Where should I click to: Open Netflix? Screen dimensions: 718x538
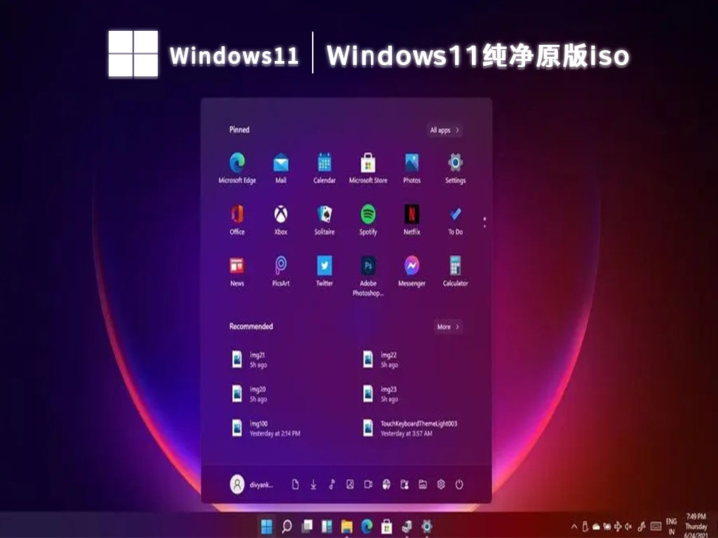tap(412, 214)
